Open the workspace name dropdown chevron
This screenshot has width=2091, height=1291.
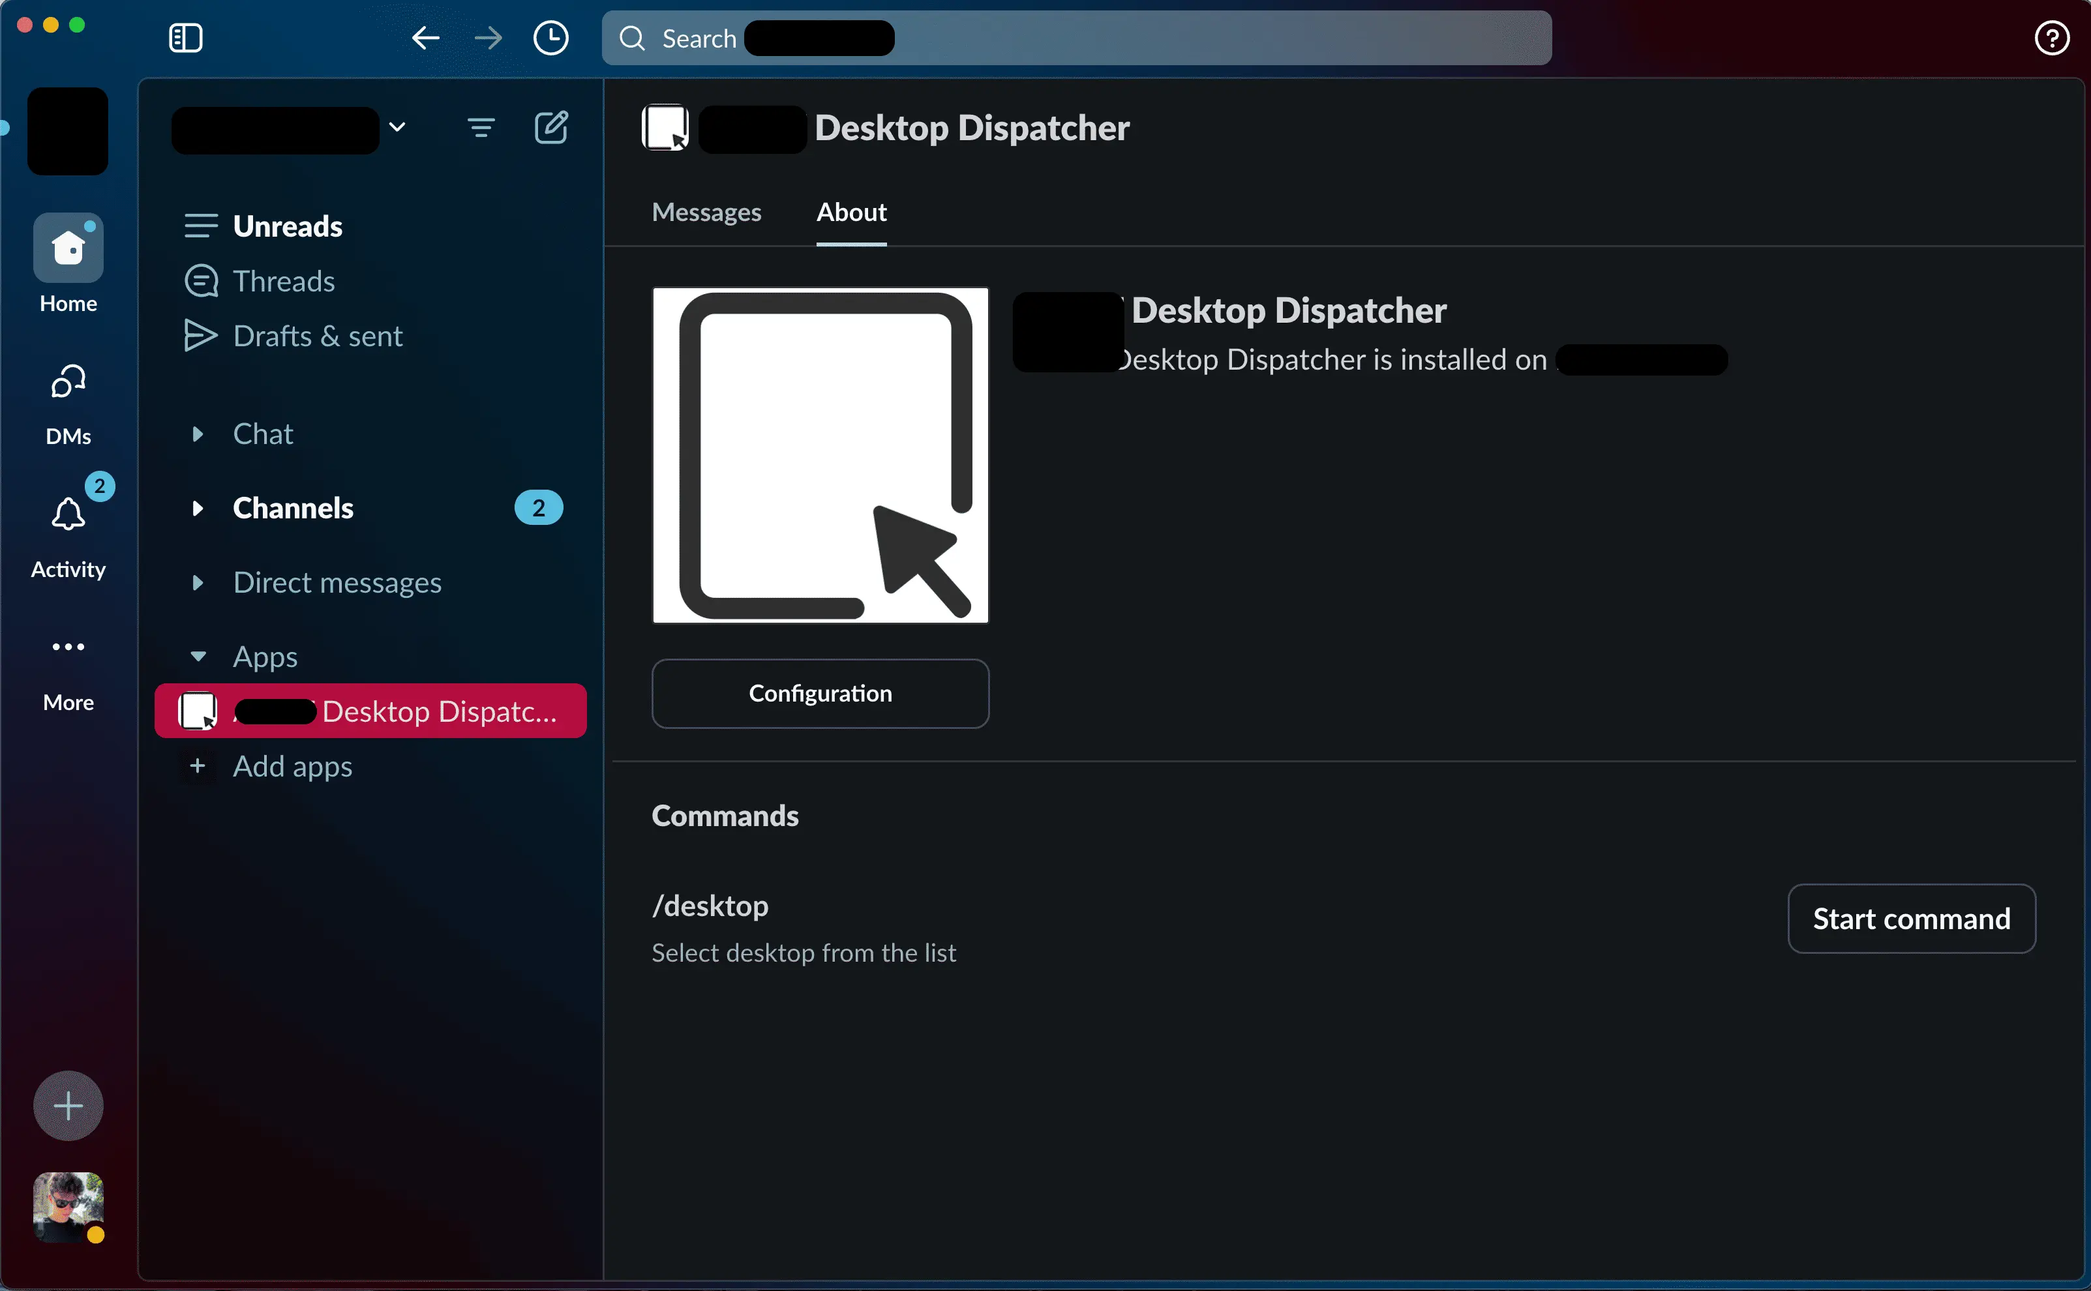pyautogui.click(x=397, y=127)
